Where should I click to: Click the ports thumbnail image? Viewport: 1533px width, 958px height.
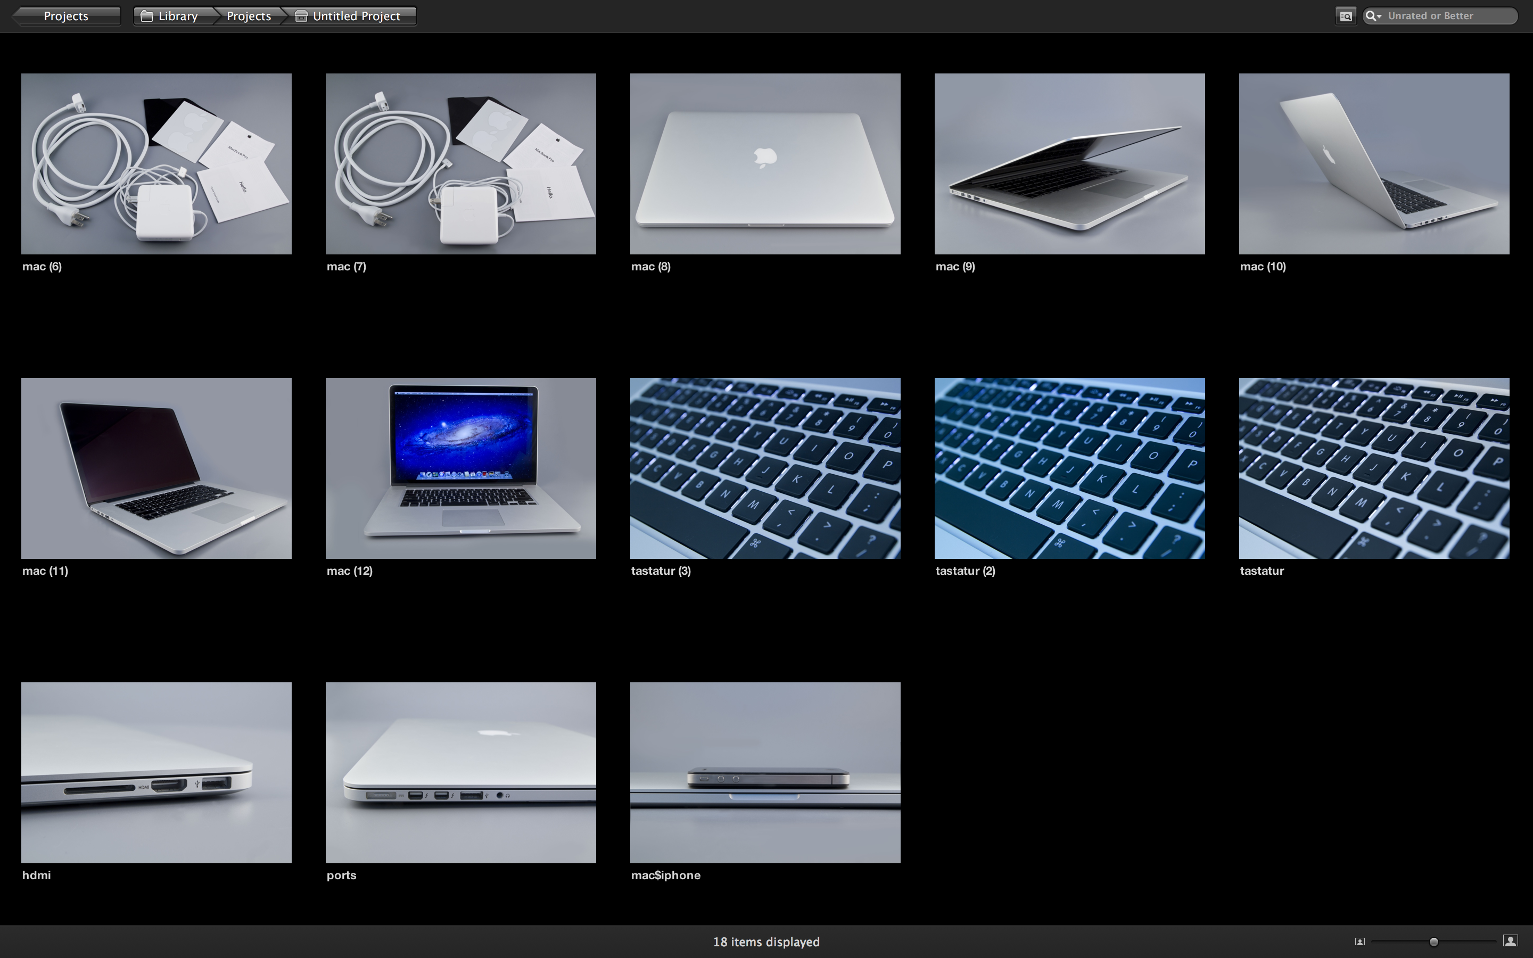[x=460, y=772]
